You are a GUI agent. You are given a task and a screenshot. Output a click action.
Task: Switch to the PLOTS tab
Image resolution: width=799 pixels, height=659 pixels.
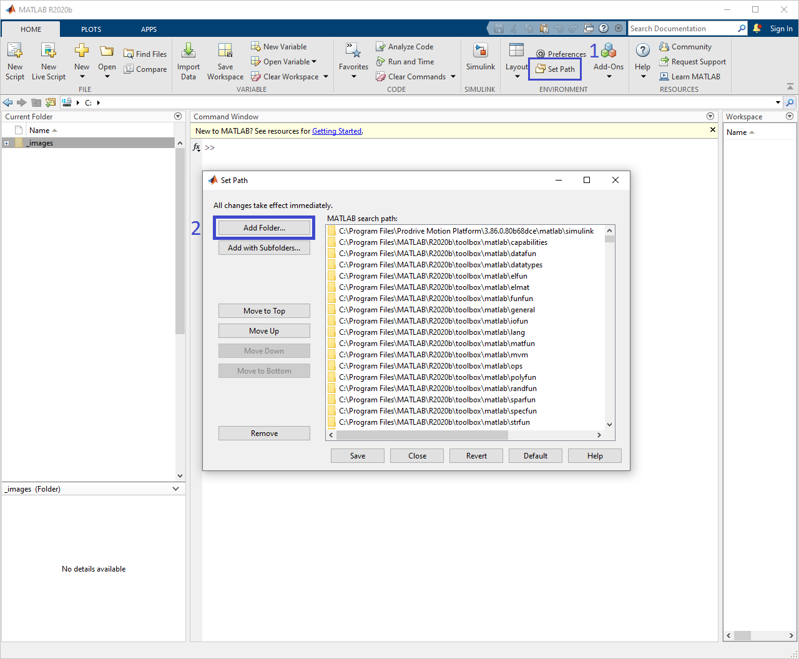pyautogui.click(x=91, y=29)
